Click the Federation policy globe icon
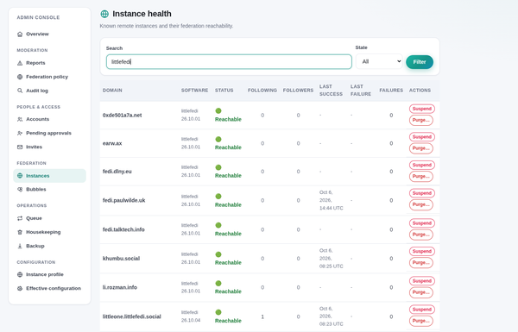This screenshot has height=332, width=518. coord(20,77)
